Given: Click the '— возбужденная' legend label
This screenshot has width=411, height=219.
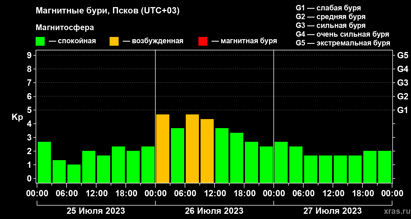Looking at the screenshot, I should coord(153,41).
